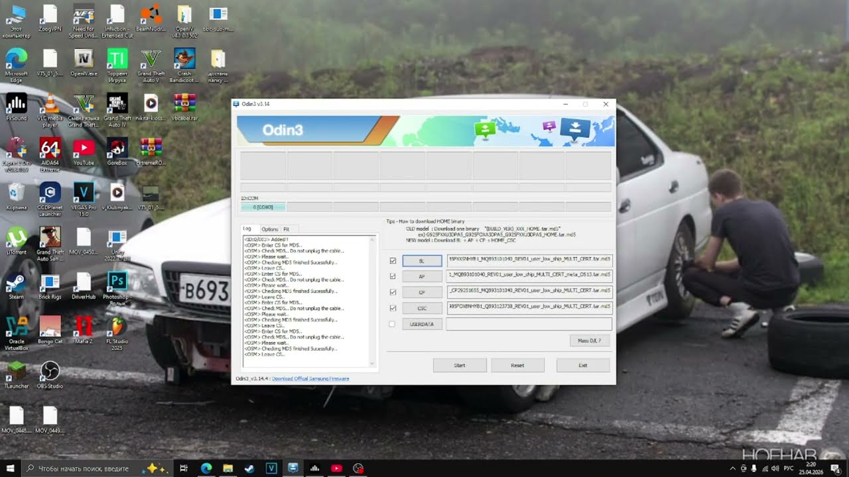Uncheck the CP checkbox in Odin3
This screenshot has height=477, width=849.
[393, 292]
